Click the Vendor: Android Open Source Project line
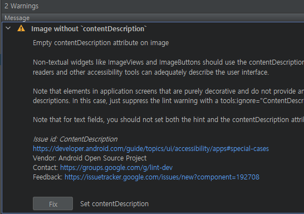The image size is (304, 214). coord(90,158)
